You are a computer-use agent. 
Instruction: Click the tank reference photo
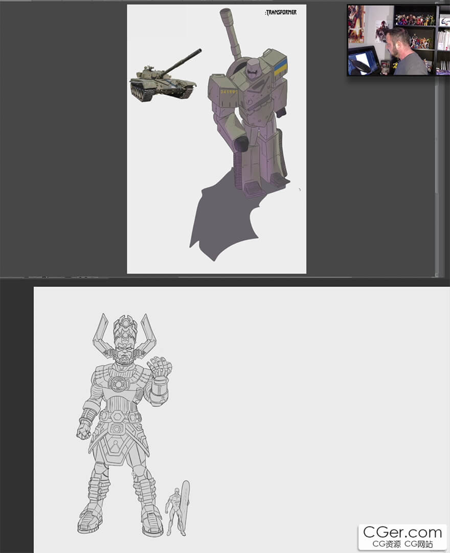(x=165, y=76)
